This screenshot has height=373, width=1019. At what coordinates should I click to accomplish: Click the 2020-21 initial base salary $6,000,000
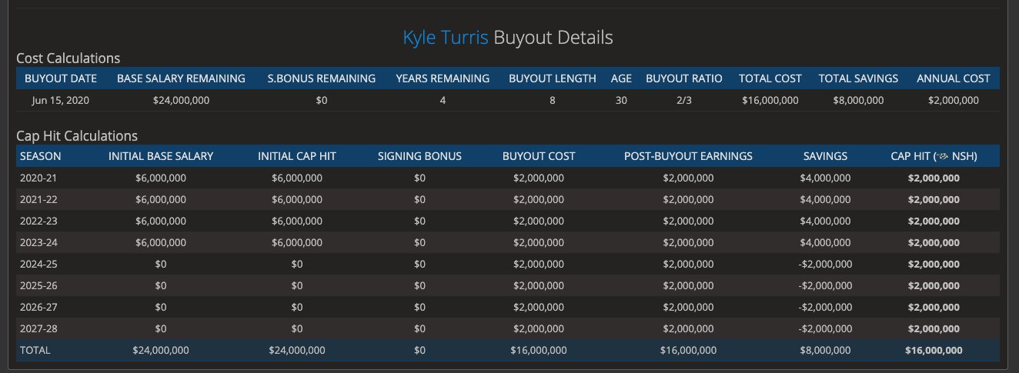161,178
